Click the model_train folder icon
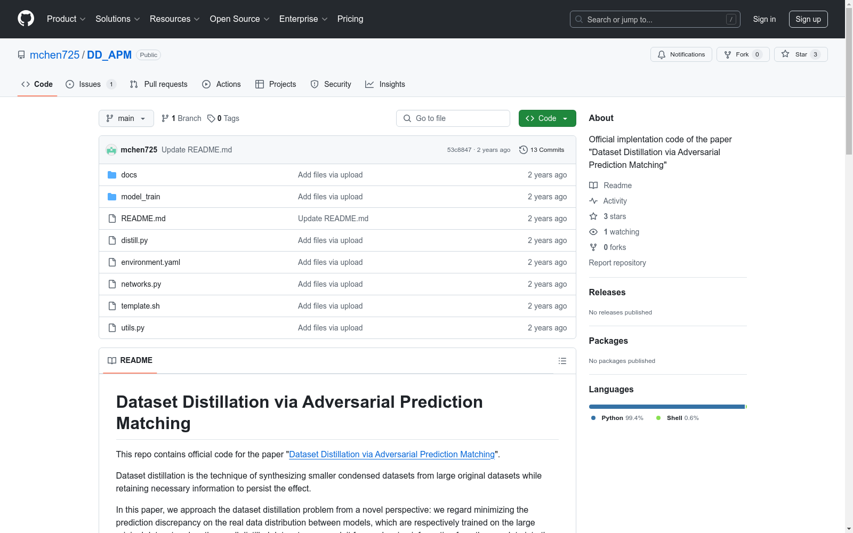Viewport: 853px width, 533px height. (x=112, y=197)
